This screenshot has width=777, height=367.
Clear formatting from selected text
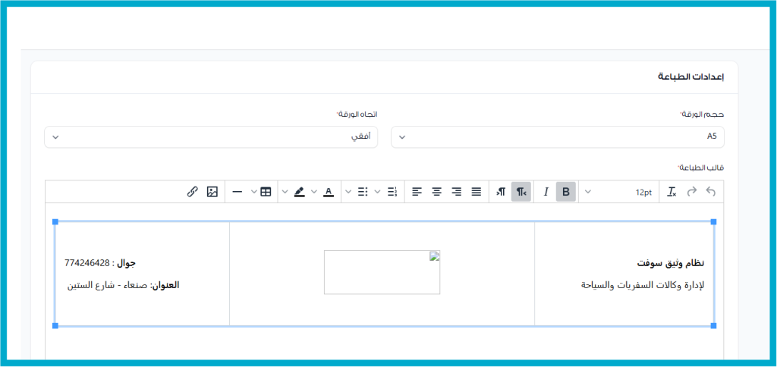(672, 192)
